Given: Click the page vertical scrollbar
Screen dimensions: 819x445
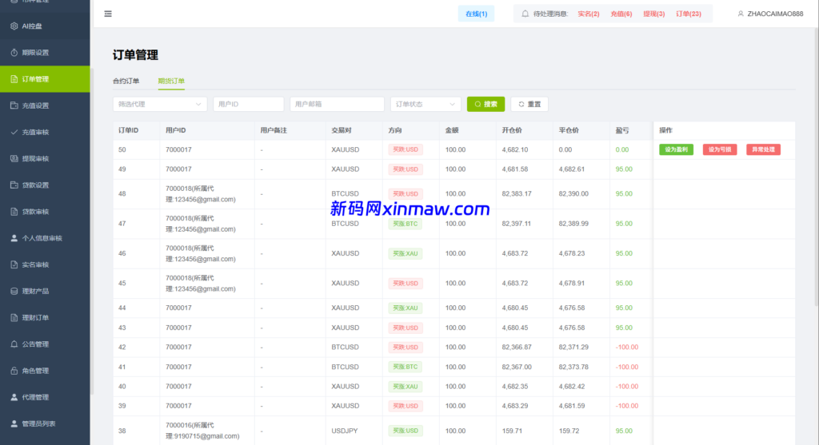Looking at the screenshot, I should tap(816, 167).
